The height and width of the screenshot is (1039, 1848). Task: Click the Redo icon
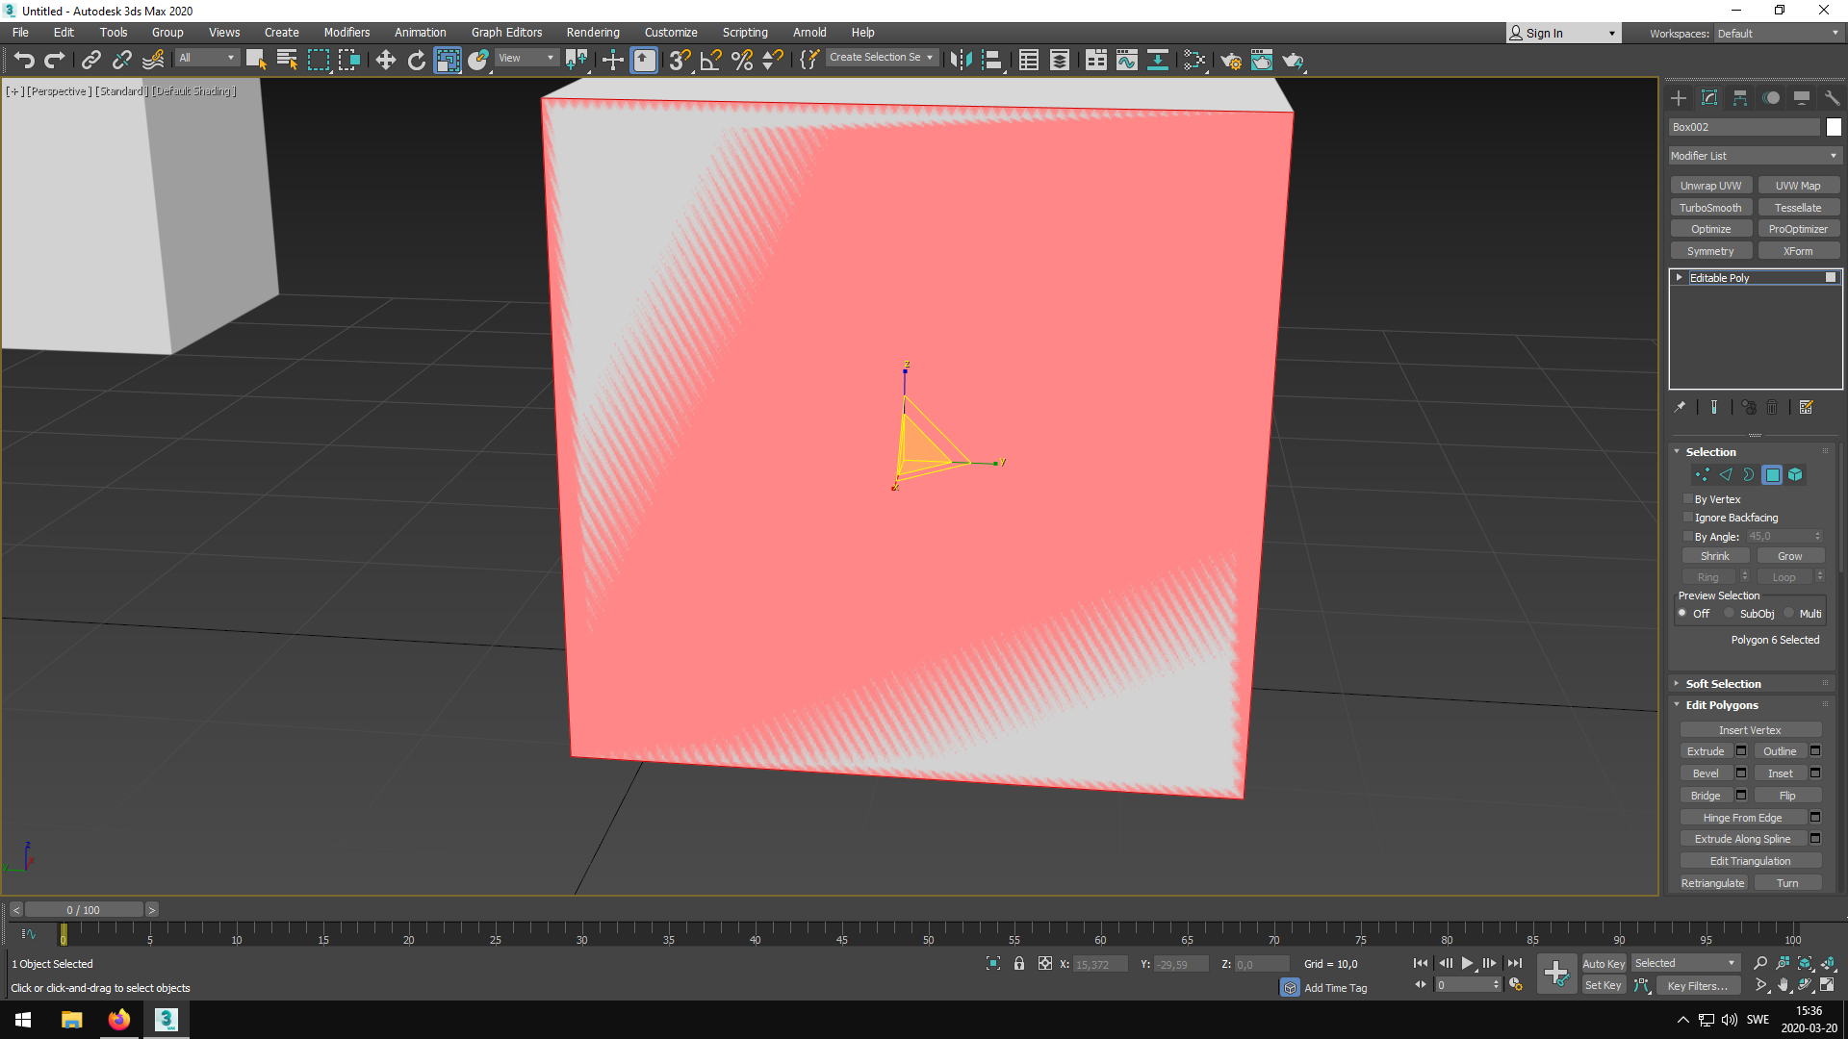[x=55, y=61]
